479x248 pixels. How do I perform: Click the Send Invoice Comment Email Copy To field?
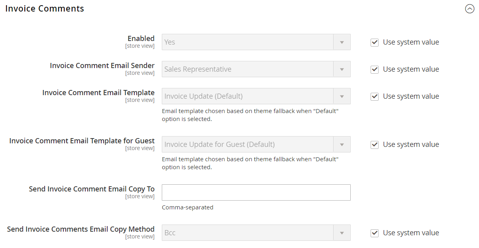tap(256, 192)
